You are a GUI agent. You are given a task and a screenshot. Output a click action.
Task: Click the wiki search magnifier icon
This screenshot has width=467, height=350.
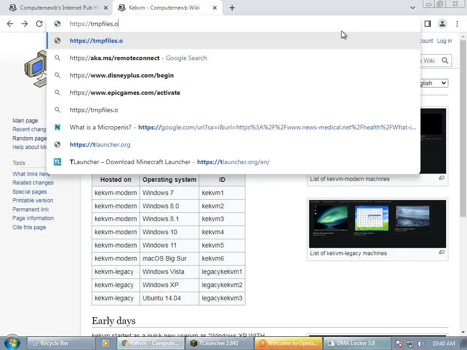point(445,61)
